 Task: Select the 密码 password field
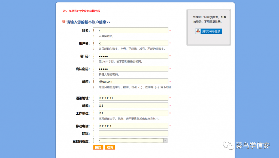[x=131, y=56]
